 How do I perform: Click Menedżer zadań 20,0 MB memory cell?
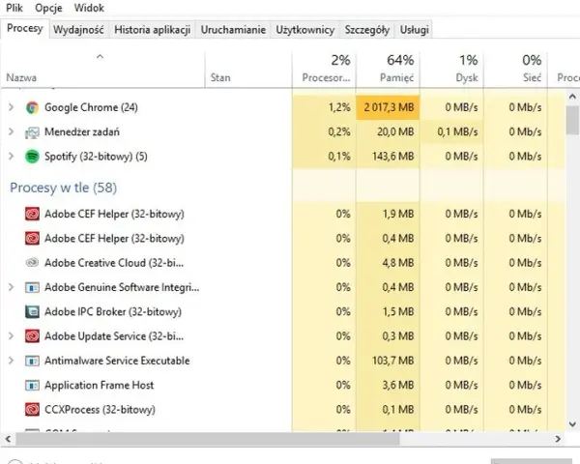point(388,132)
